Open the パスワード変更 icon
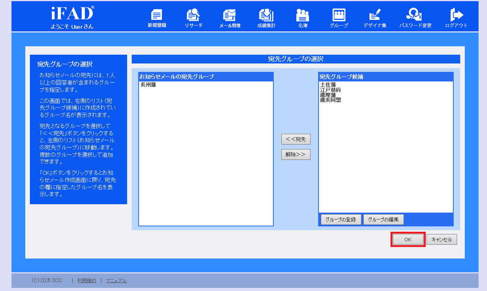Image resolution: width=487 pixels, height=291 pixels. pos(415,18)
